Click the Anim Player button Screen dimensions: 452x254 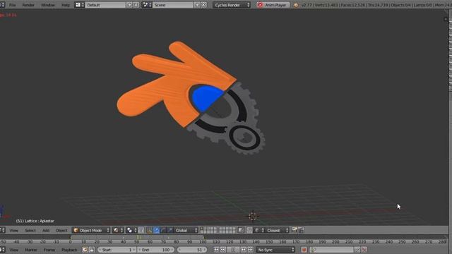[x=273, y=5]
